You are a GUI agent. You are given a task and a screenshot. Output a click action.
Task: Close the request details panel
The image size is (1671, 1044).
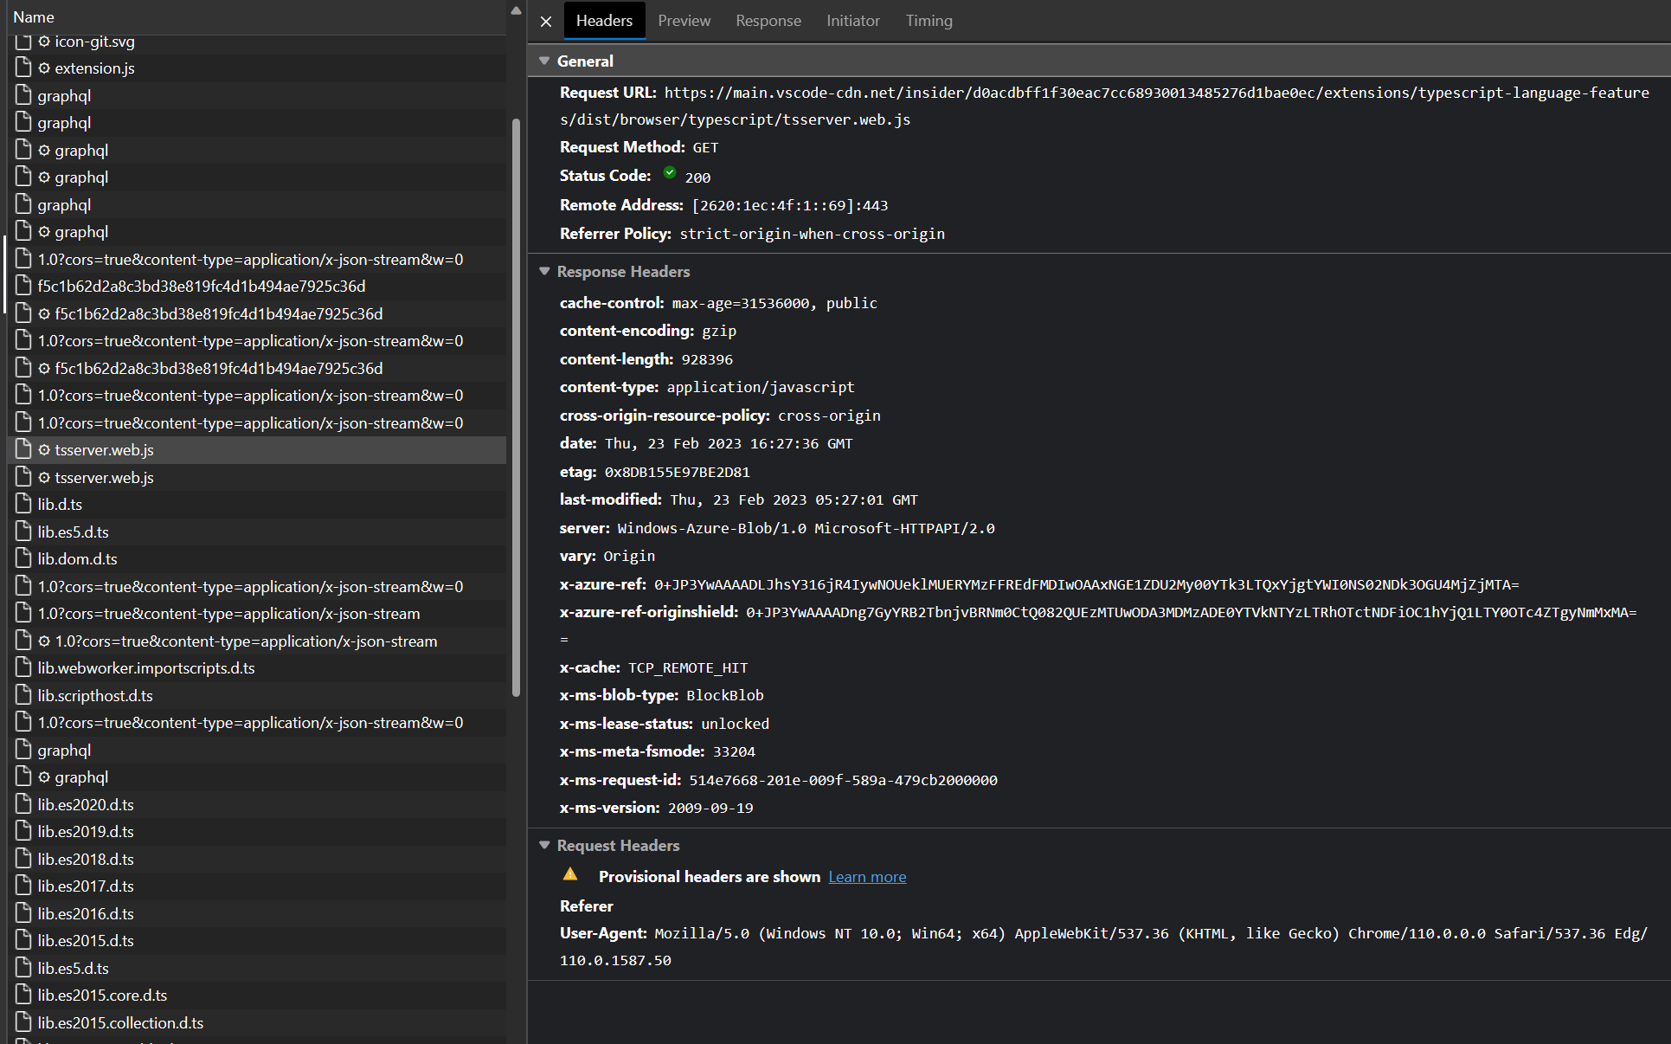(545, 21)
